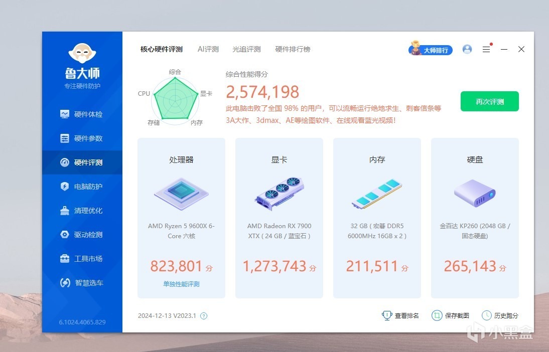549x352 pixels.
Task: Open 清理优化 cleanup brush icon
Action: [x=64, y=210]
